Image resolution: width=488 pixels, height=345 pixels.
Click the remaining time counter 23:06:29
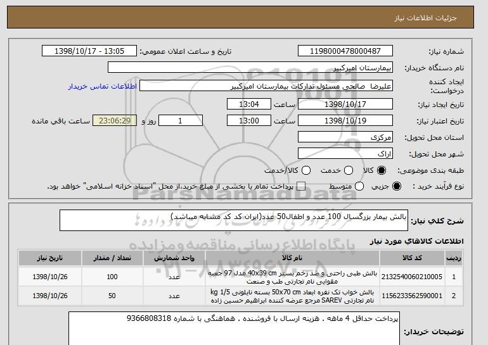click(x=115, y=121)
